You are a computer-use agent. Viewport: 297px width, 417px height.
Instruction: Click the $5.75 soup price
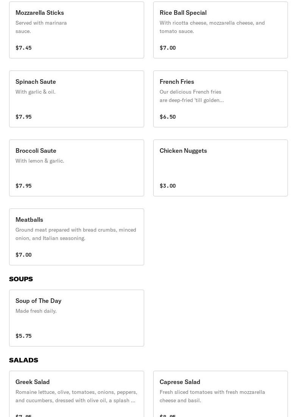23,336
